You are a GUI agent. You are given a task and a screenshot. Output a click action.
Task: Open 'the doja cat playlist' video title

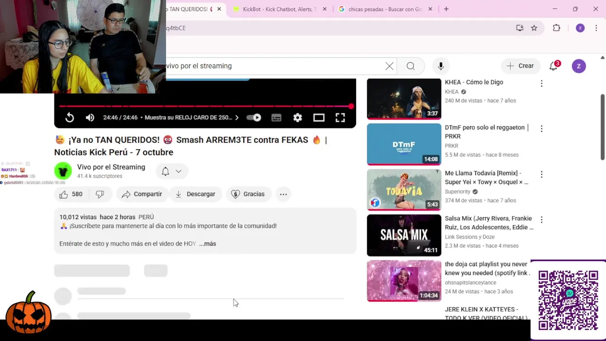pyautogui.click(x=488, y=269)
